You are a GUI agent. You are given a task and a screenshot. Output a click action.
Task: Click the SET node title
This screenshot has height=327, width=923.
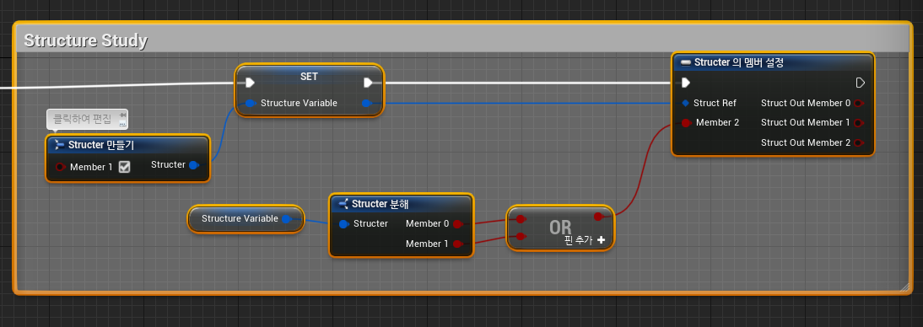(309, 77)
